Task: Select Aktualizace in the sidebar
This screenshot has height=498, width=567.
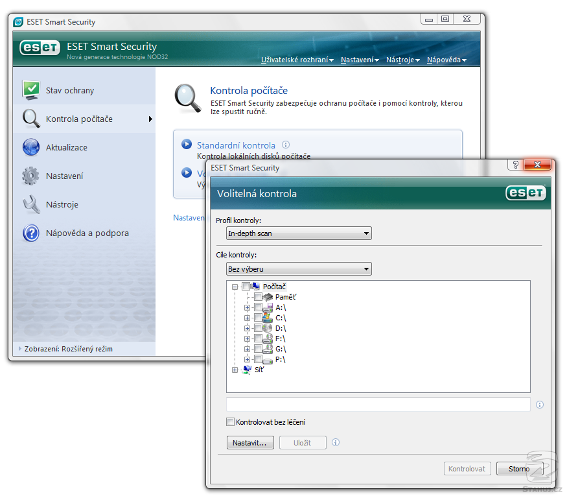Action: pos(84,147)
